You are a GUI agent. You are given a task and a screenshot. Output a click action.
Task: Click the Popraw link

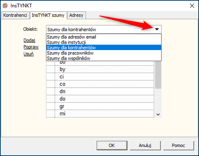point(31,47)
